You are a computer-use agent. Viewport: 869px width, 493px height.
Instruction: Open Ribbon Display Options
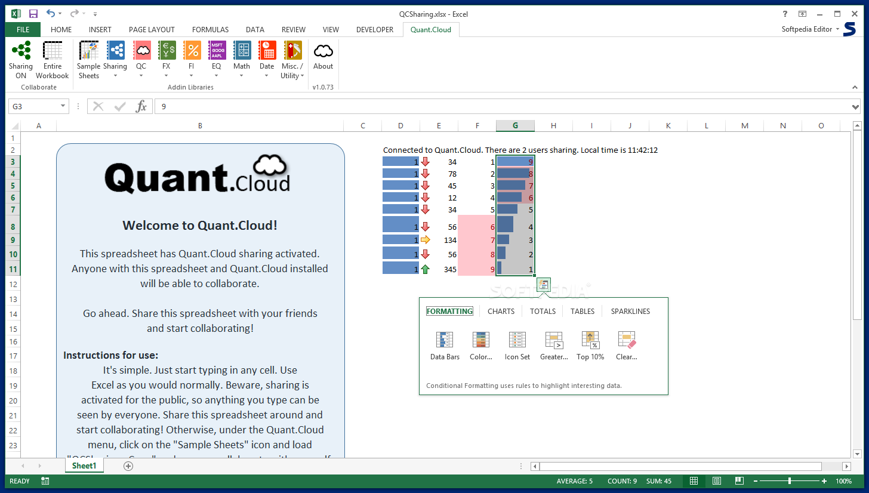[803, 14]
